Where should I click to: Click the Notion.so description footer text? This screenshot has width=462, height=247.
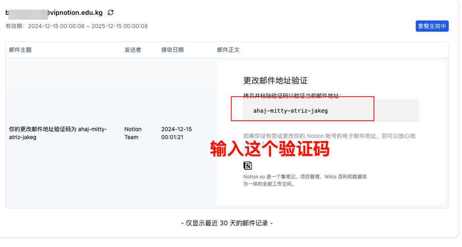305,180
